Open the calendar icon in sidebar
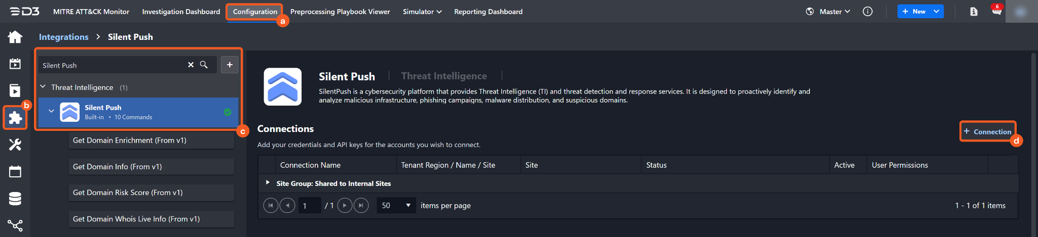The height and width of the screenshot is (237, 1038). pyautogui.click(x=15, y=172)
